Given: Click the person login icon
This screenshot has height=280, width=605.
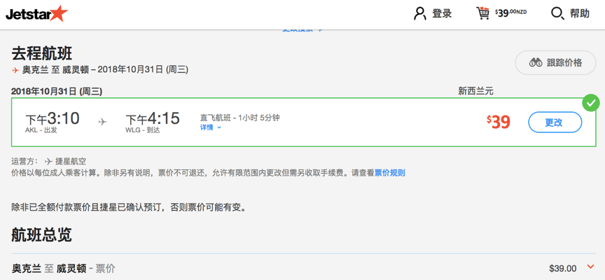Looking at the screenshot, I should click(420, 13).
